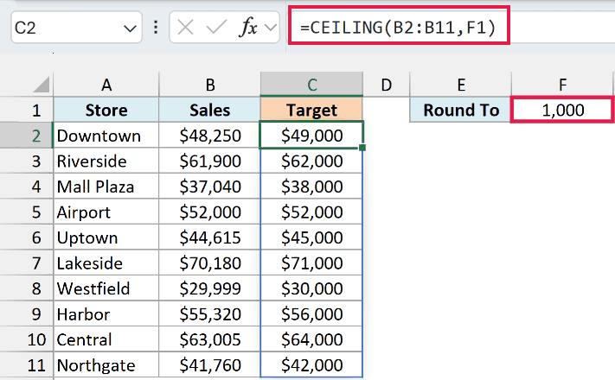Viewport: 615px width, 380px height.
Task: Select target cell $56,000
Action: 311,313
